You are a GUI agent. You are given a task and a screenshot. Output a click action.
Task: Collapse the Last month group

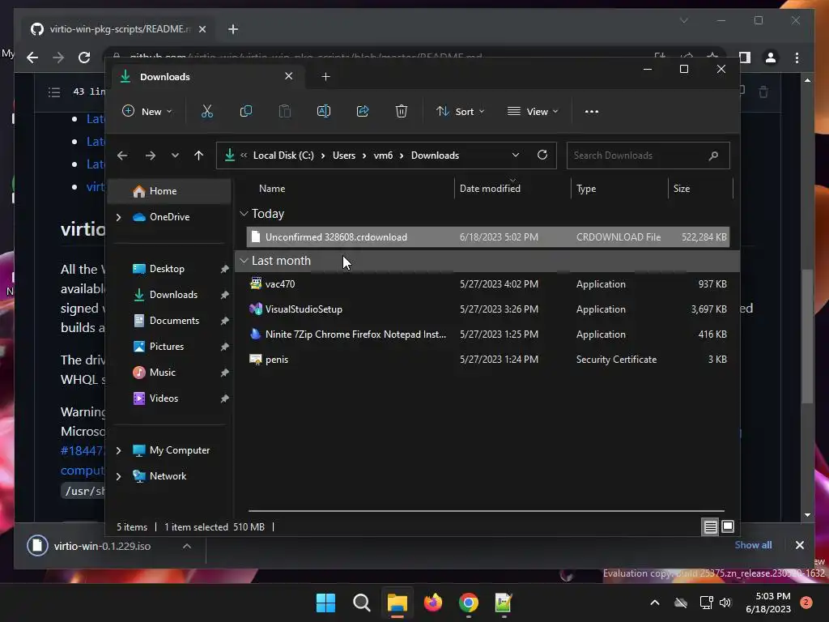pos(244,261)
